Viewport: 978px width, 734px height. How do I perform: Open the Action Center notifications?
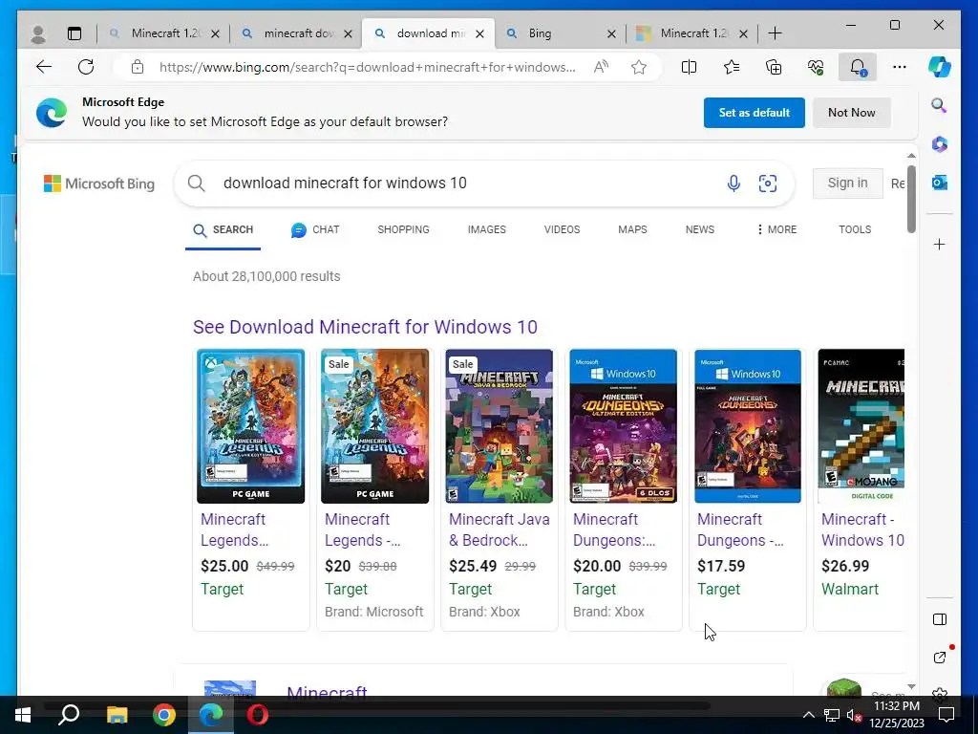coord(946,715)
